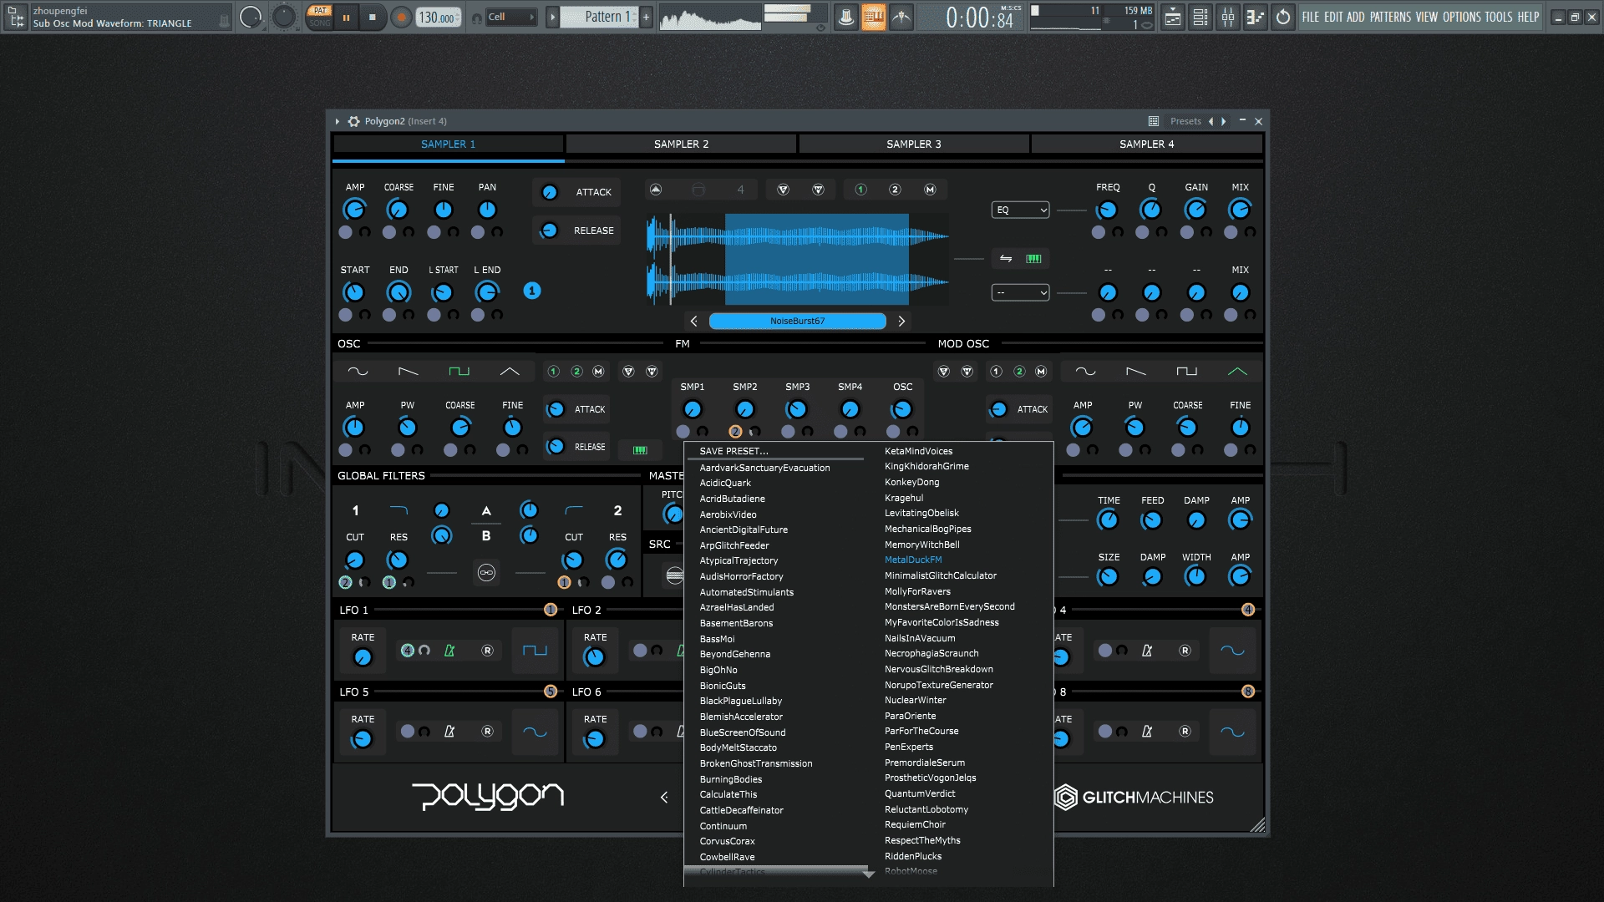Viewport: 1604px width, 902px height.
Task: Open FL Studio playlist view icon
Action: pos(1173,17)
